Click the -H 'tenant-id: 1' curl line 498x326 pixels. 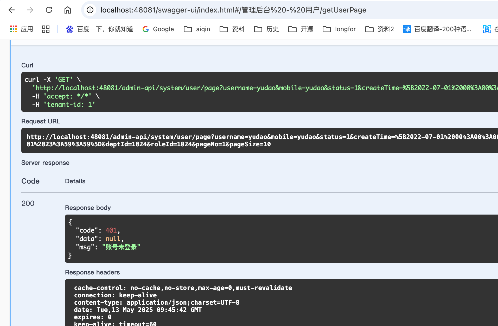click(x=64, y=104)
